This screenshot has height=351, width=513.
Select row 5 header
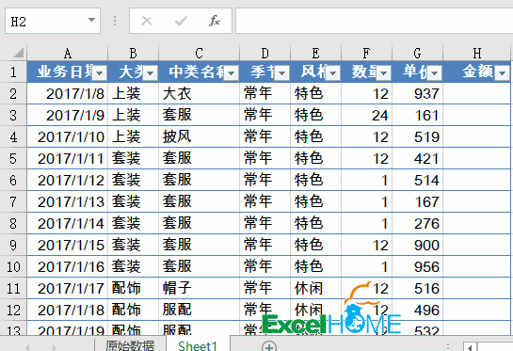click(x=13, y=159)
